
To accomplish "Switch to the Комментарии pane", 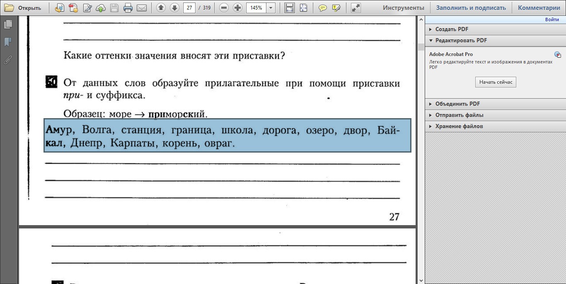I will point(539,8).
